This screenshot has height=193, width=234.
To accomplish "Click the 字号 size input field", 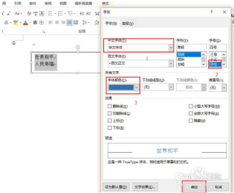I will coord(218,47).
